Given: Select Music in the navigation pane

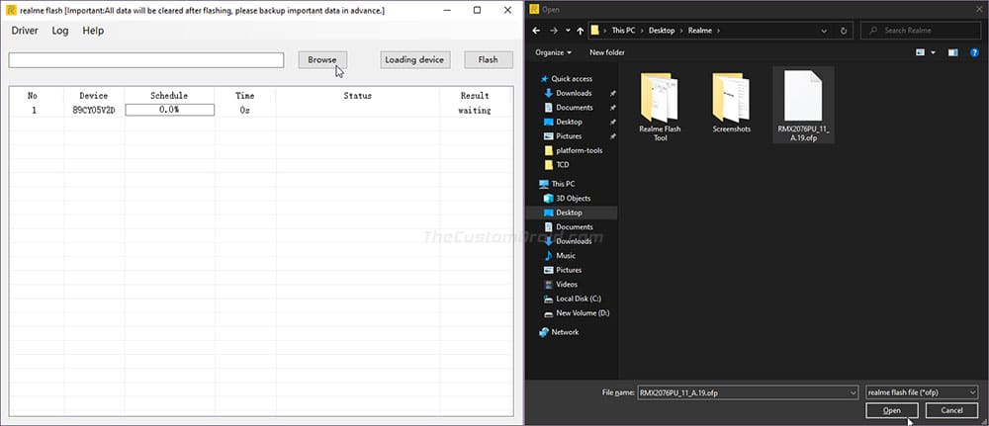Looking at the screenshot, I should click(x=565, y=255).
